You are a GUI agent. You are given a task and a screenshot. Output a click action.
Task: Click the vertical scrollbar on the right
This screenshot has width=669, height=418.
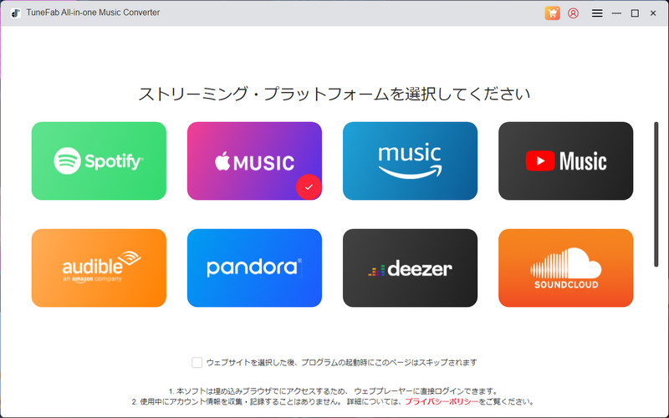click(x=656, y=194)
